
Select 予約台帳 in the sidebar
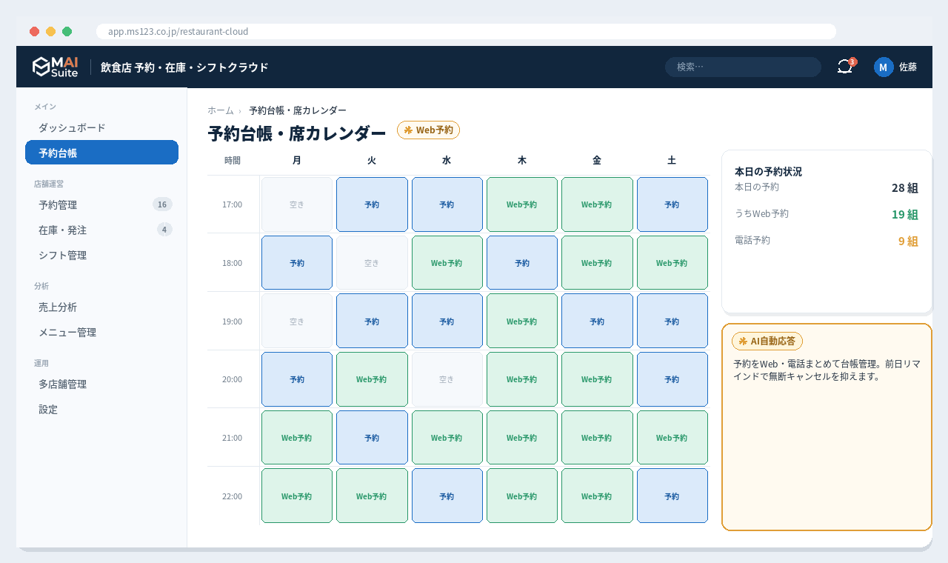click(x=101, y=153)
